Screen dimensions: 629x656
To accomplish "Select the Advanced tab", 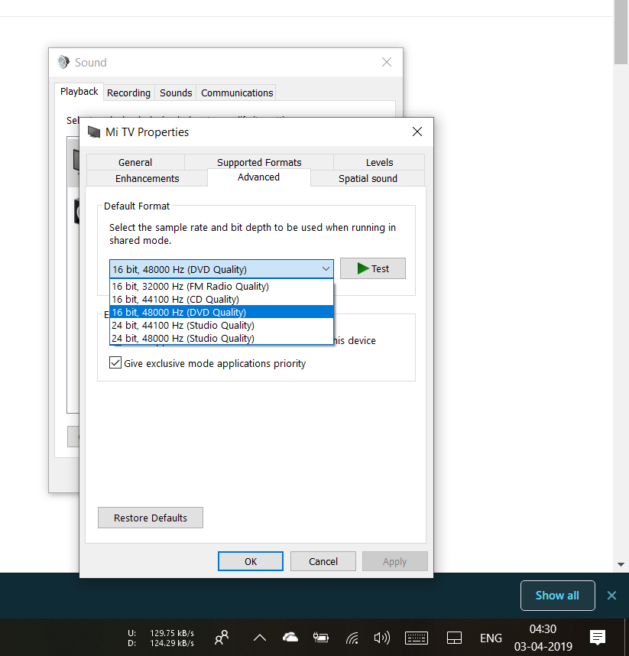I will click(x=259, y=177).
